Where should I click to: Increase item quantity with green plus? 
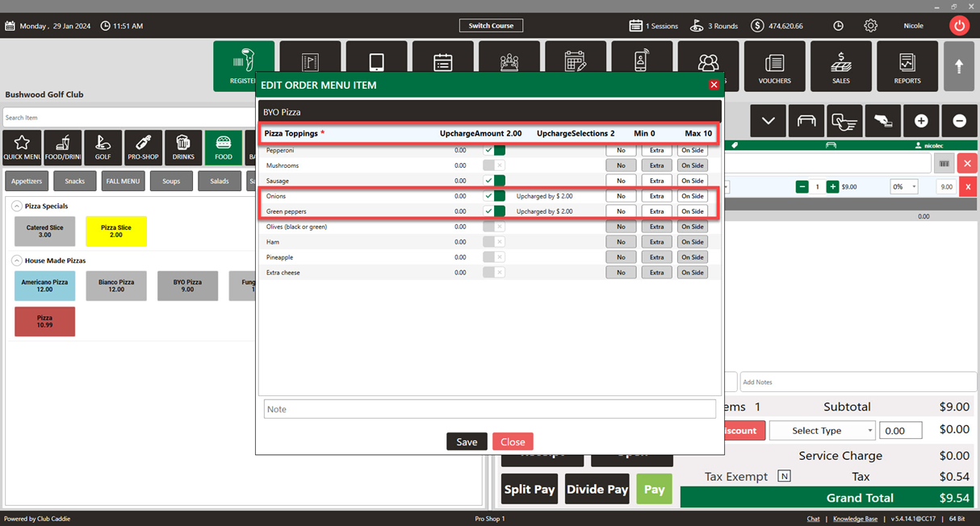(832, 186)
